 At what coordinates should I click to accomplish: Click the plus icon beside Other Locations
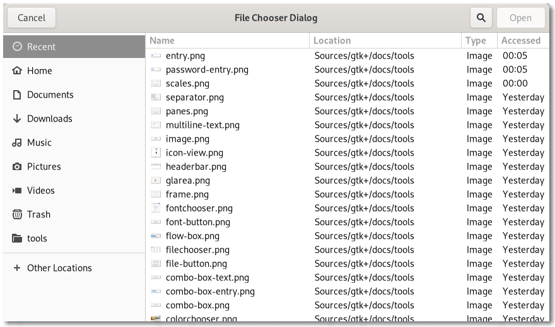[17, 268]
